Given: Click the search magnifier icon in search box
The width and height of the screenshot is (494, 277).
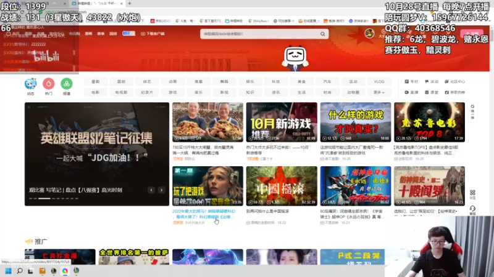Looking at the screenshot, I should 322,34.
